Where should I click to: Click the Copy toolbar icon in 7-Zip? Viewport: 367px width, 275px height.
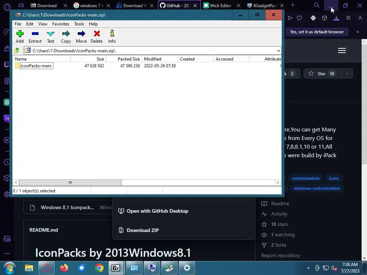66,37
